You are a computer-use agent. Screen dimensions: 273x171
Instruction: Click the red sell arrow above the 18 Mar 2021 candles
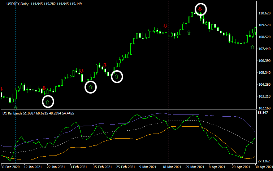click(x=165, y=26)
